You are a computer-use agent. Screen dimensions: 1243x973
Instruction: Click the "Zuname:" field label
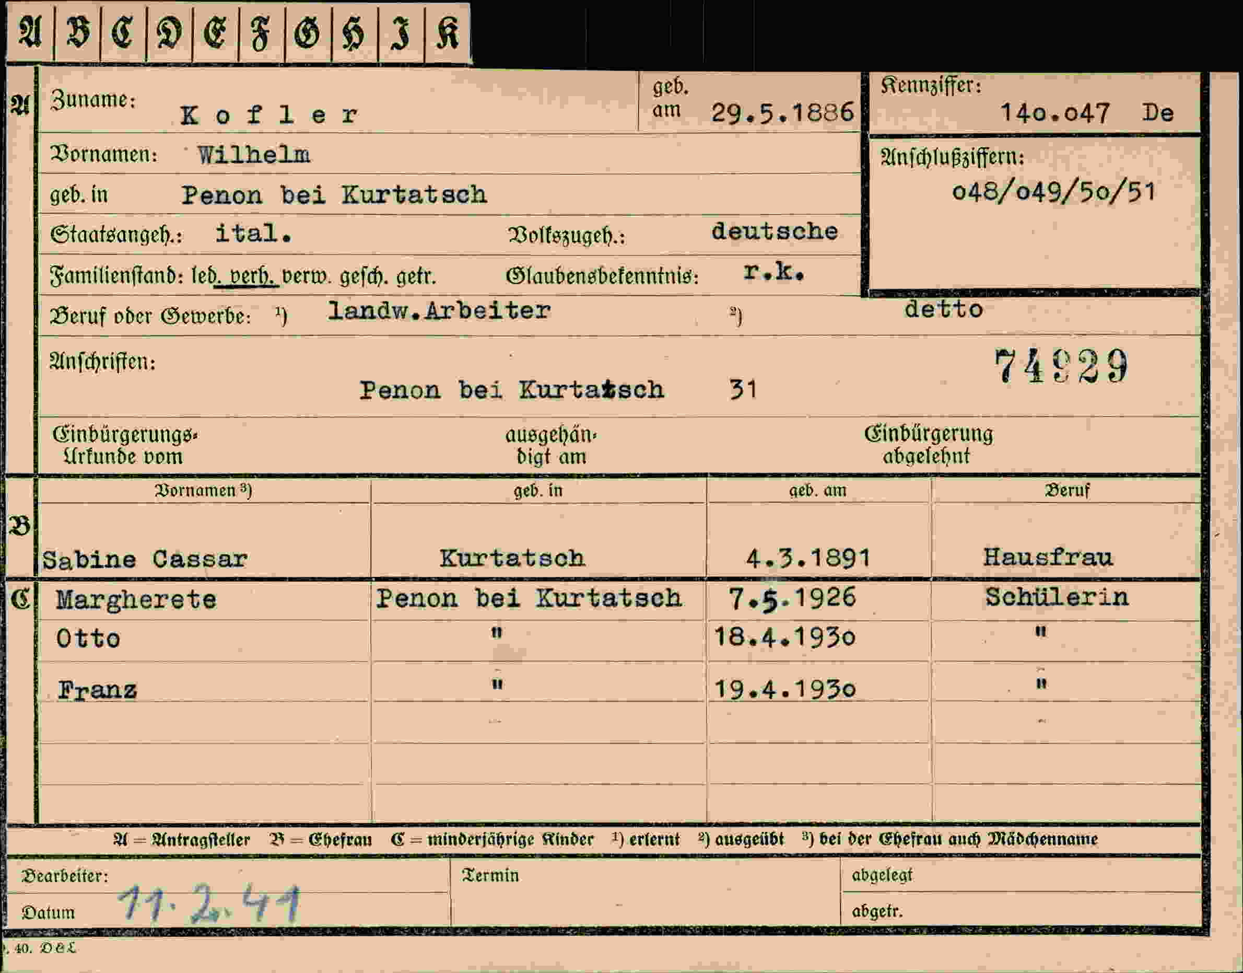click(x=93, y=100)
